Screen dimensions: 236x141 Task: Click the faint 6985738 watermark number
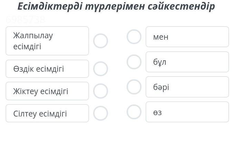pyautogui.click(x=26, y=20)
